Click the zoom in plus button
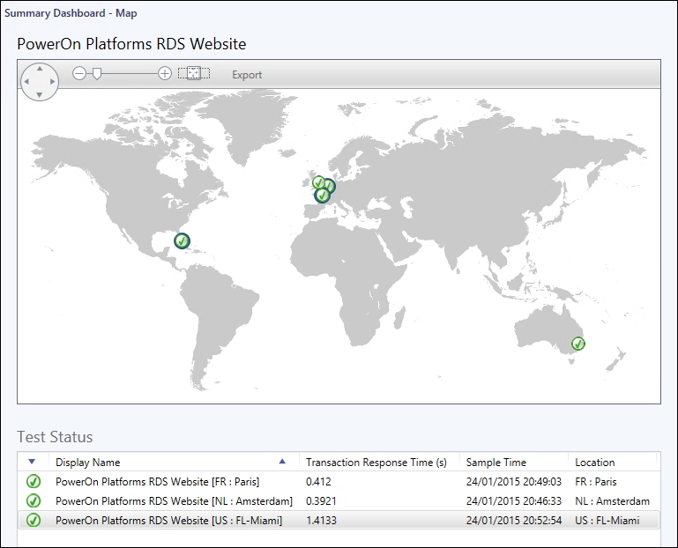The width and height of the screenshot is (678, 548). click(x=164, y=73)
